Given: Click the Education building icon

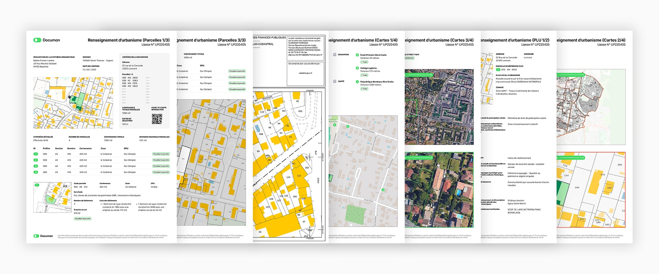Looking at the screenshot, I should point(335,55).
